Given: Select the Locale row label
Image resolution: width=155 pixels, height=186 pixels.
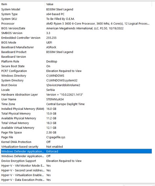Looking at the screenshot, I should [6, 90].
